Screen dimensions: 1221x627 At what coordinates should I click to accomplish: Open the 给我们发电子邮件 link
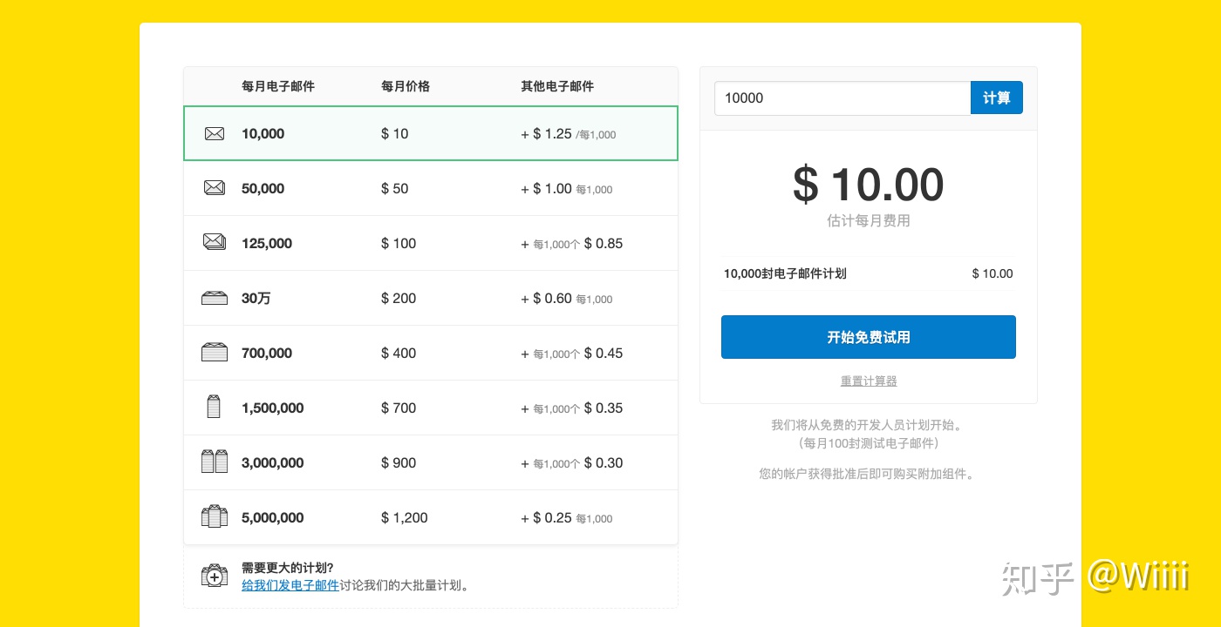coord(290,585)
